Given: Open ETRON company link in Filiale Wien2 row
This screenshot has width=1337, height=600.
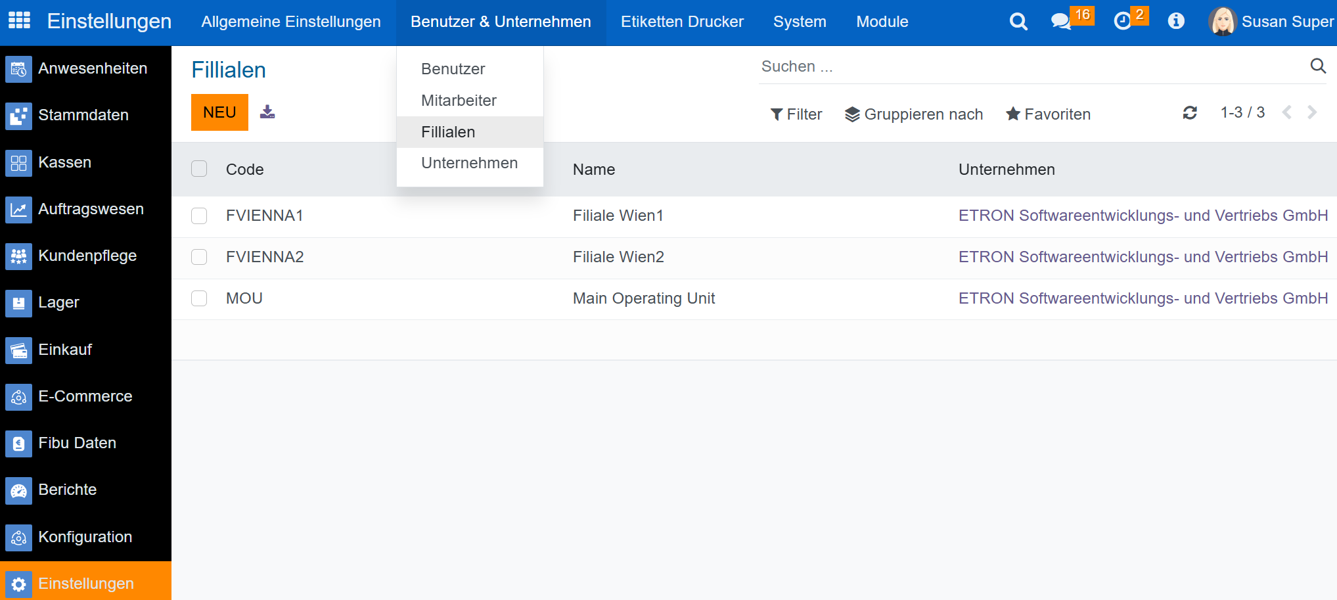Looking at the screenshot, I should coord(1143,257).
